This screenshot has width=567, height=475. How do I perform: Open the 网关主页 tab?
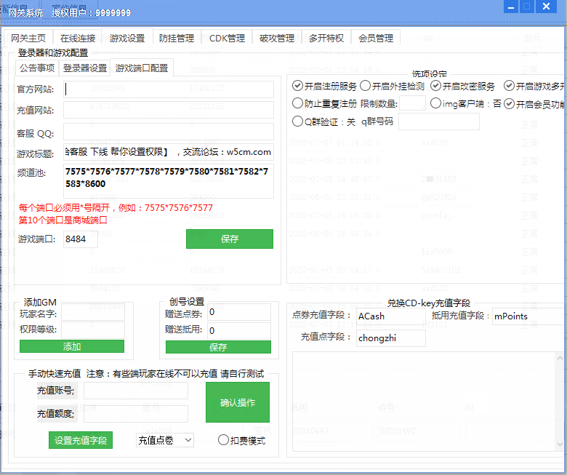(28, 38)
